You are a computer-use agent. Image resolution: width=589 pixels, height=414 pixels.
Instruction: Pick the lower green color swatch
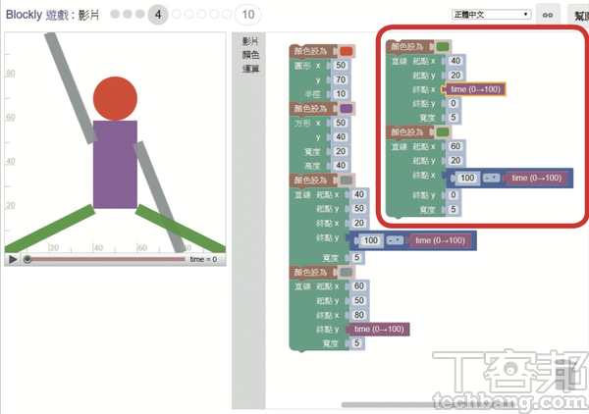(x=443, y=132)
